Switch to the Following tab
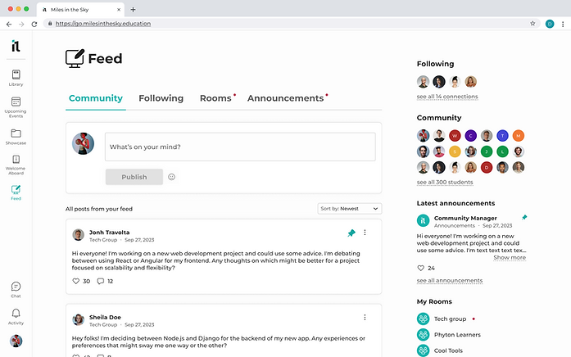The height and width of the screenshot is (357, 571). [x=161, y=98]
